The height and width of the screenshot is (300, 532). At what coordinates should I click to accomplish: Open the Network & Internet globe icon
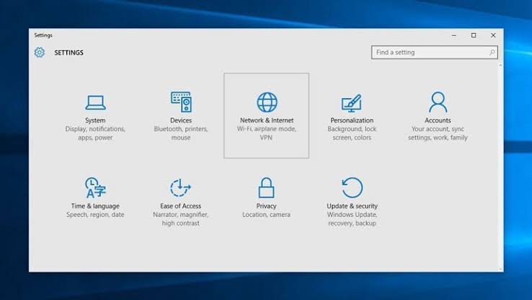(267, 102)
